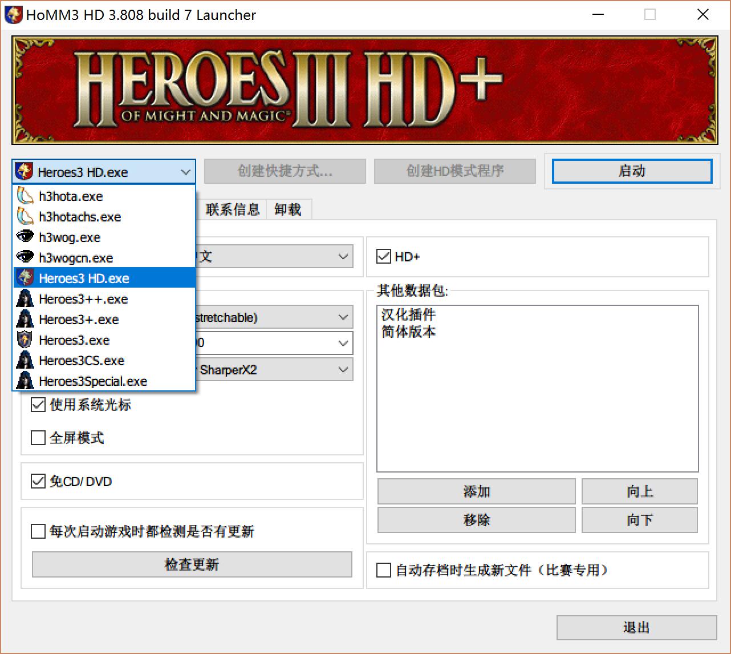Collapse the Heroes3 HD.exe executable dropdown
Screen dimensions: 731x654
coord(186,172)
